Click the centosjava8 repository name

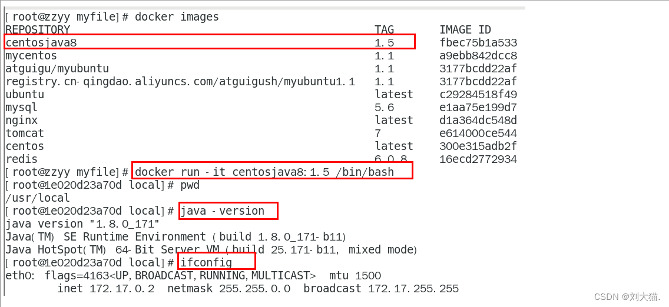(x=41, y=42)
